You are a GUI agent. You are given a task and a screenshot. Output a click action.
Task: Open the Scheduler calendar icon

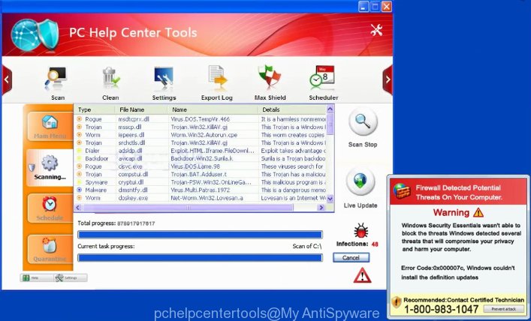[322, 78]
